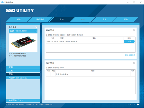The image size is (144, 108).
Task: Go to the 帮助 tab
Action: pyautogui.click(x=126, y=19)
